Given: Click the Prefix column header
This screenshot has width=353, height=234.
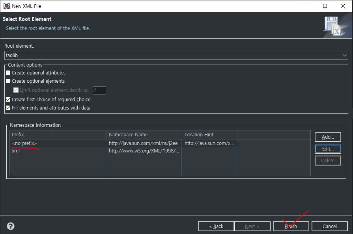Looking at the screenshot, I should [x=58, y=135].
